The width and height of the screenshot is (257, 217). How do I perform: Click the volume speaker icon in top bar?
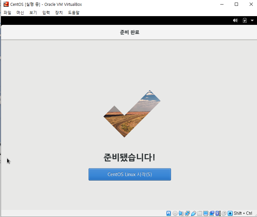point(235,20)
